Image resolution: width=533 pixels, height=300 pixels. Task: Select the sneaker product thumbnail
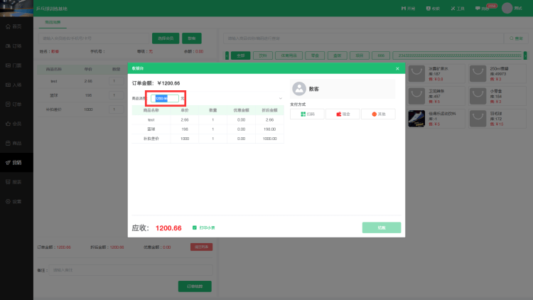pos(416,117)
